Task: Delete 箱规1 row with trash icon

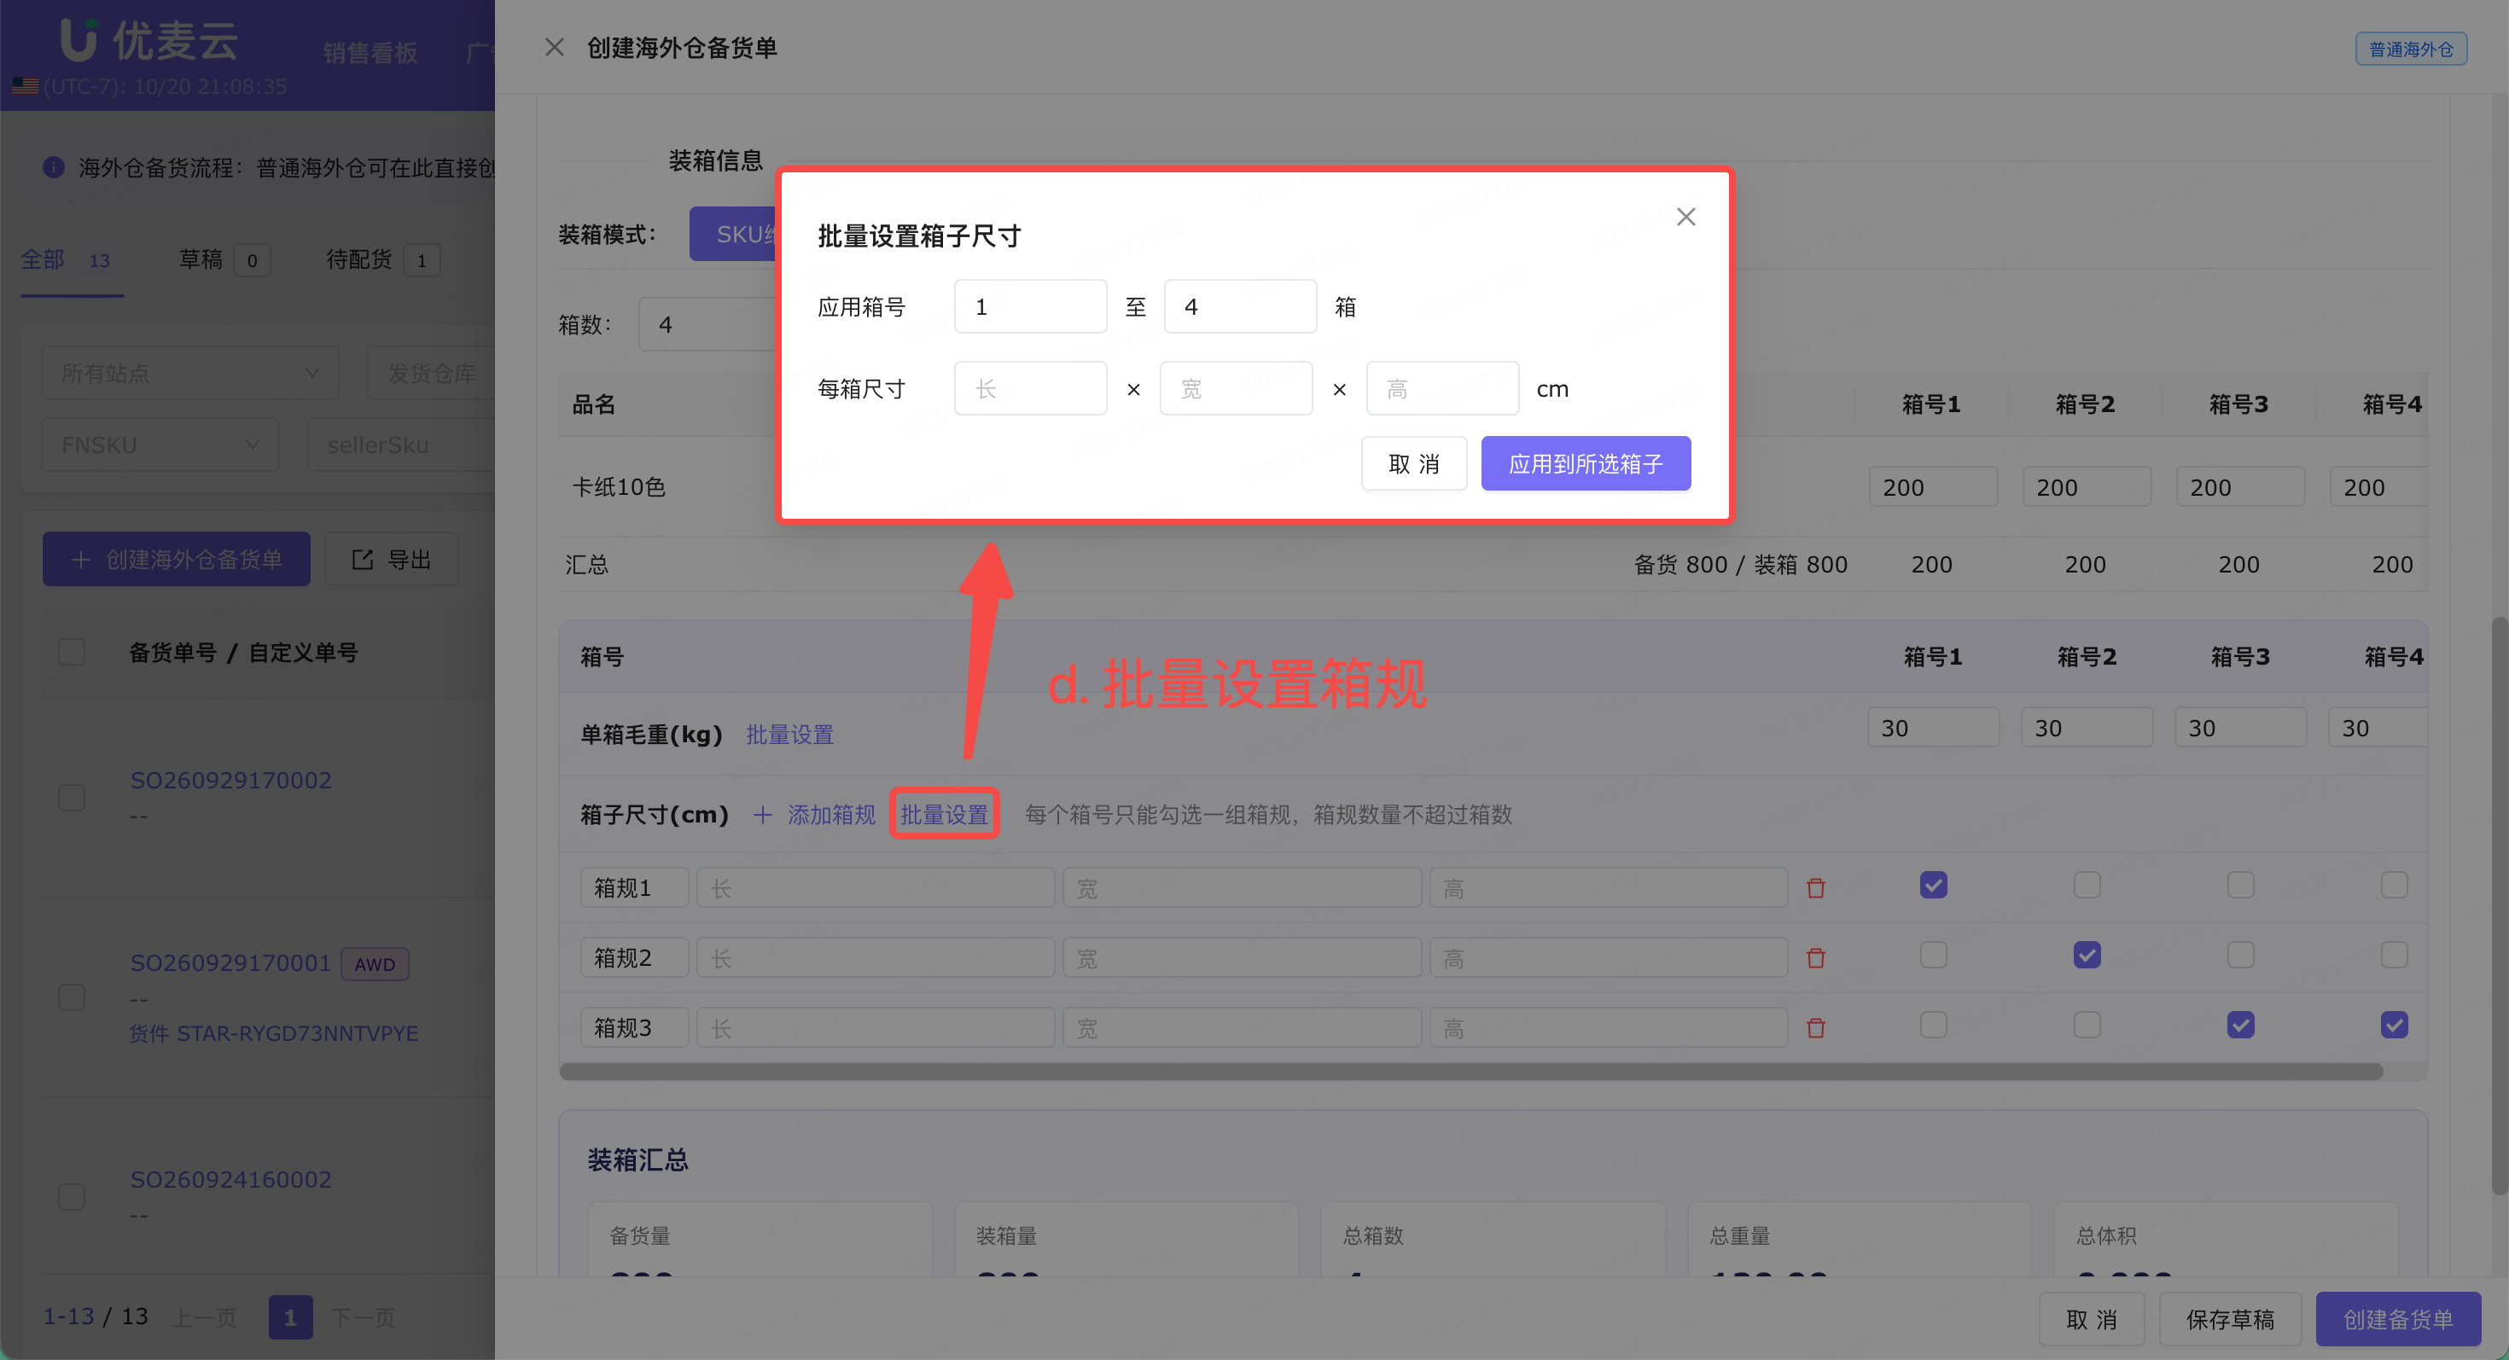Action: click(1815, 888)
